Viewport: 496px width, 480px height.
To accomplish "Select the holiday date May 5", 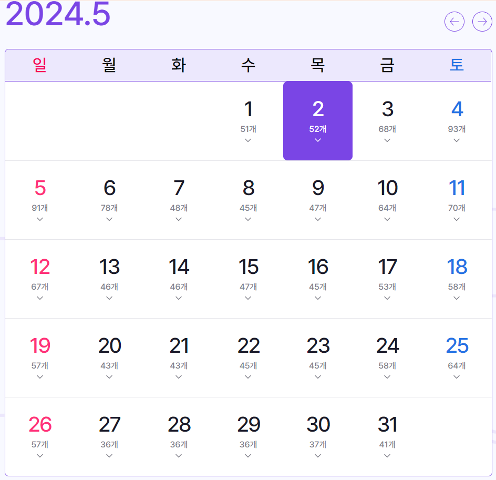I will pos(39,188).
